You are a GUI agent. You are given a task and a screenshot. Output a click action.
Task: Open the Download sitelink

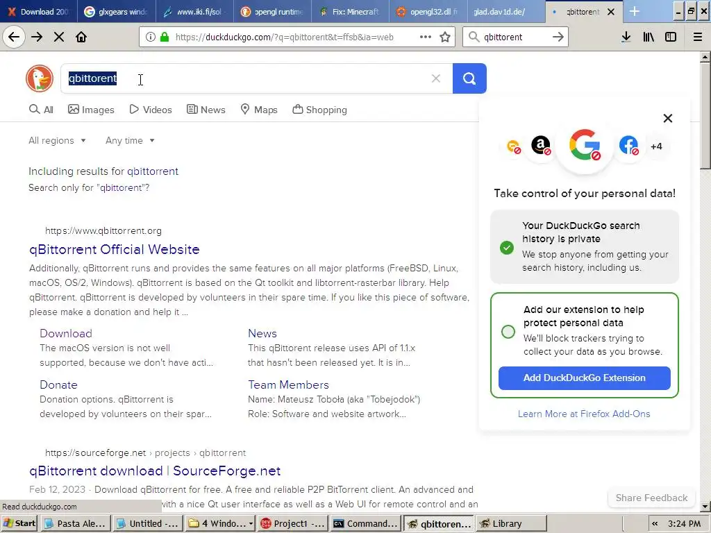[66, 333]
